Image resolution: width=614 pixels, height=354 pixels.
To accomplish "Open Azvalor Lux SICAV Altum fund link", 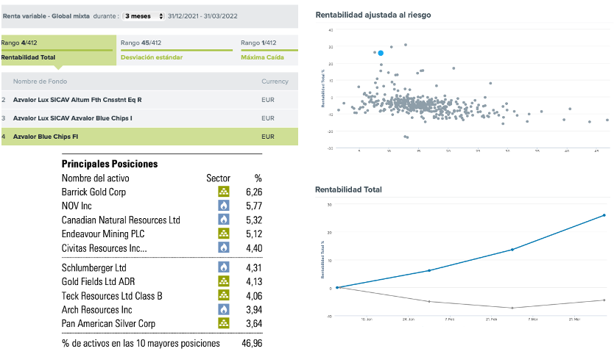I will (x=77, y=99).
